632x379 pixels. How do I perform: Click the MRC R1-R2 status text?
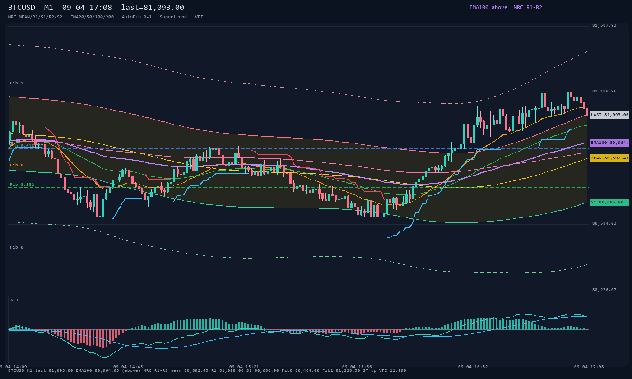point(528,7)
